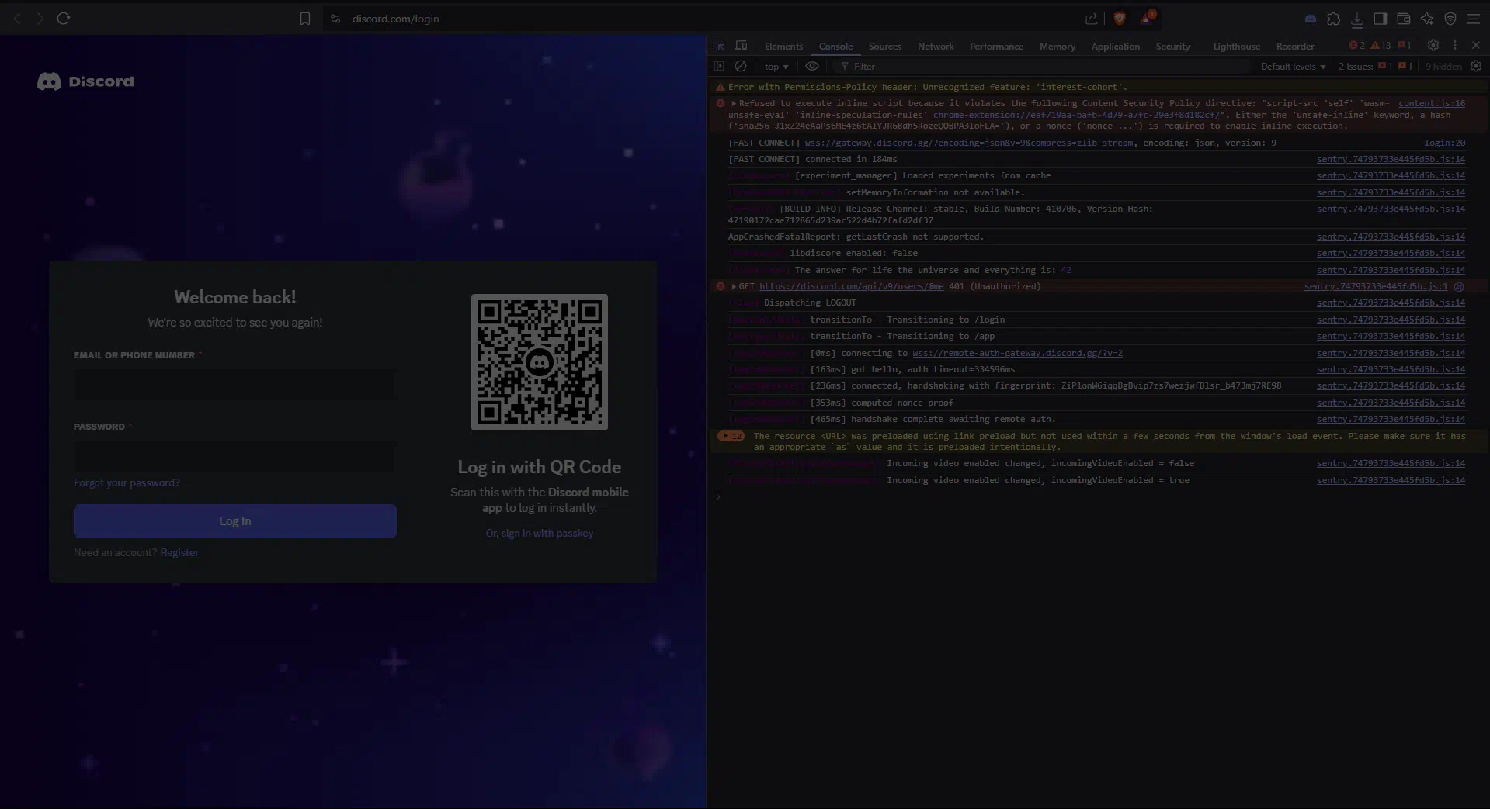Reload the Discord login page
Image resolution: width=1490 pixels, height=809 pixels.
[64, 19]
